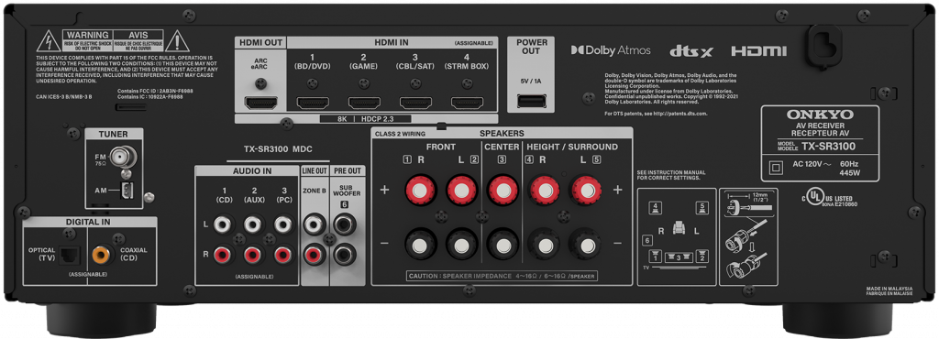Click the lower SUBWOOFER pre out jack
The width and height of the screenshot is (939, 339).
[x=345, y=256]
